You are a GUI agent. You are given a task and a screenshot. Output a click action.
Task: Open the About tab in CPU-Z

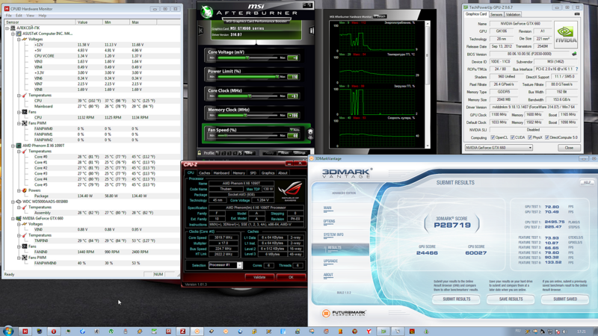(283, 173)
